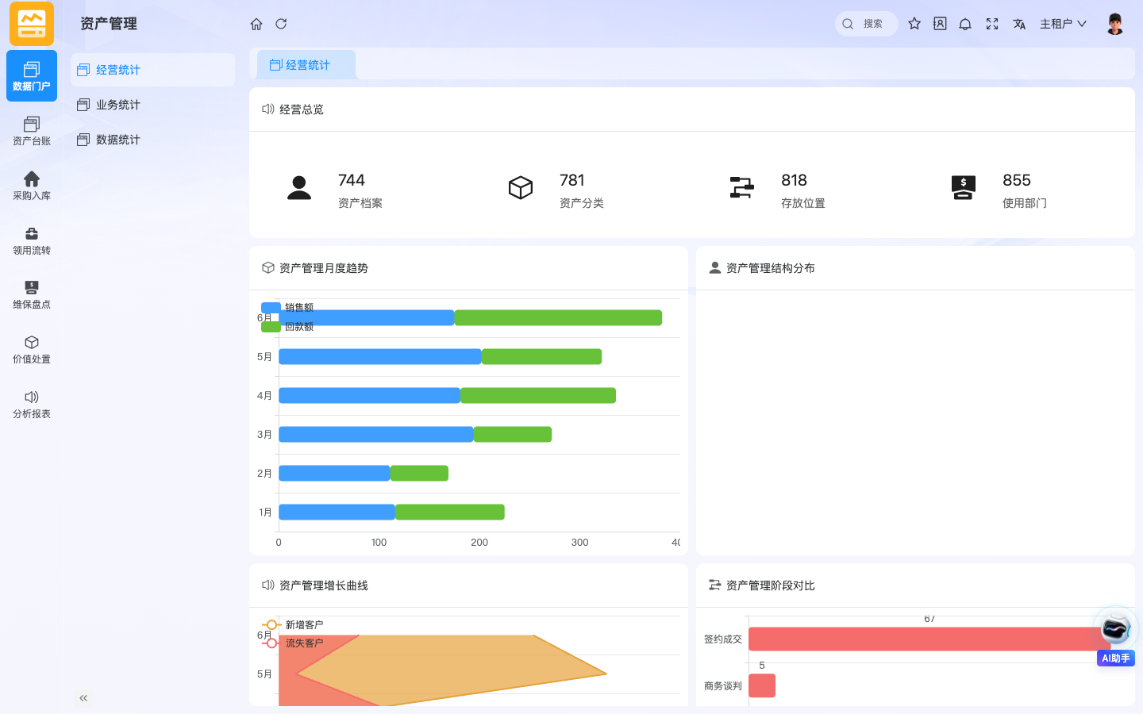
Task: Click the refresh icon in top bar
Action: 281,24
